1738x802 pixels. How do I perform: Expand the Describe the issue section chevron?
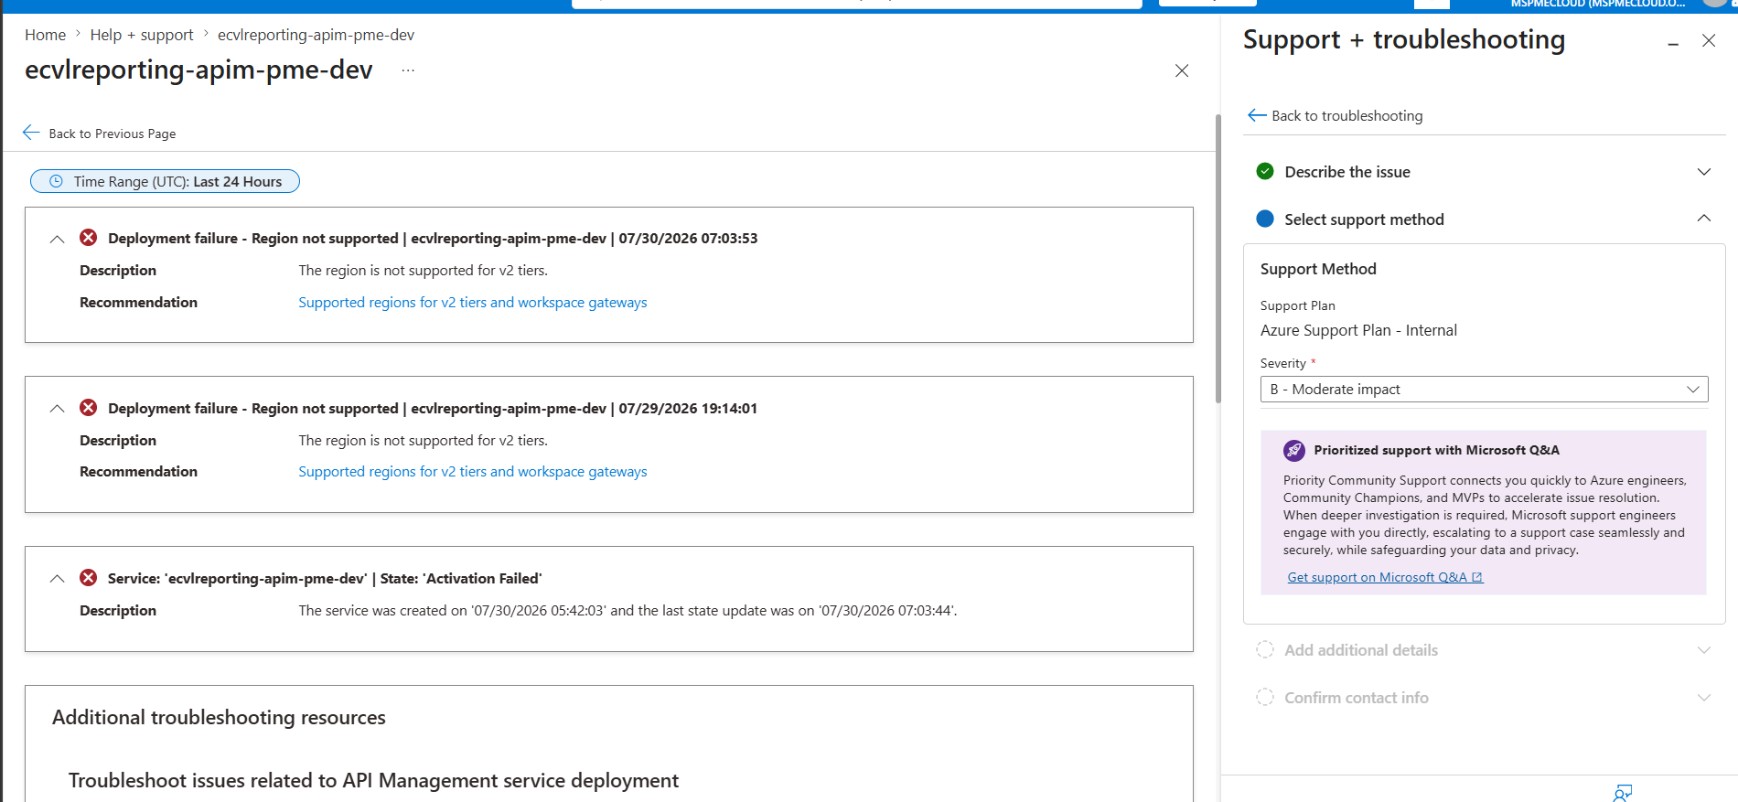(x=1704, y=172)
